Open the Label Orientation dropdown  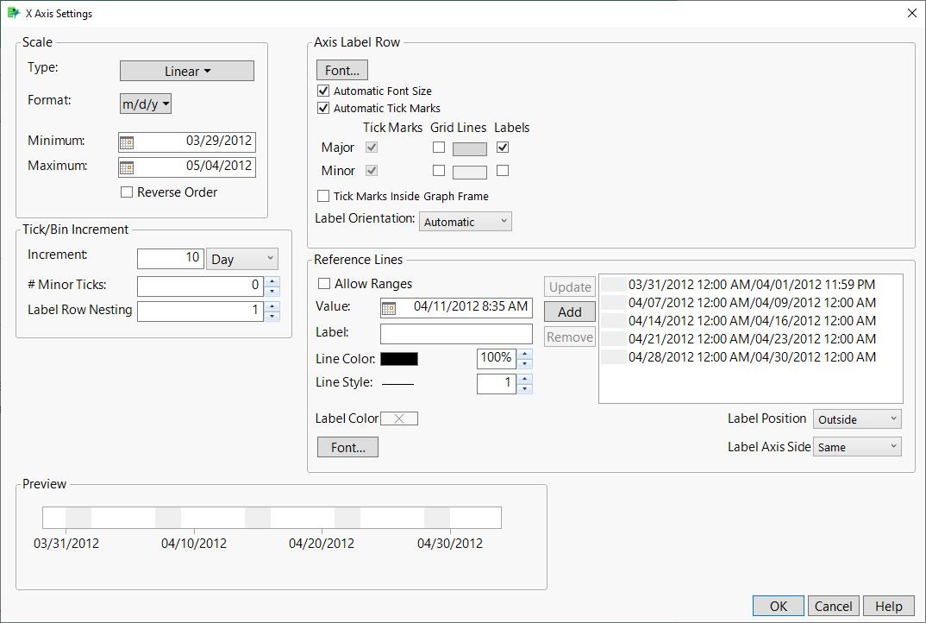click(465, 221)
